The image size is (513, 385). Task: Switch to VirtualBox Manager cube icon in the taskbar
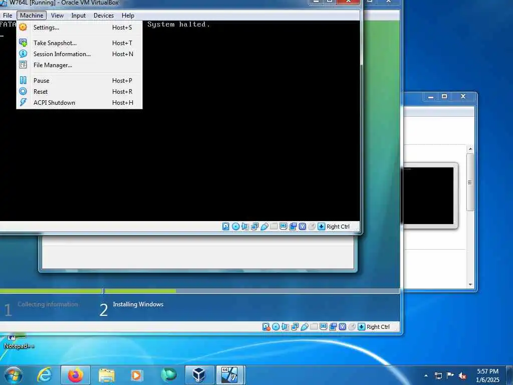click(x=199, y=375)
